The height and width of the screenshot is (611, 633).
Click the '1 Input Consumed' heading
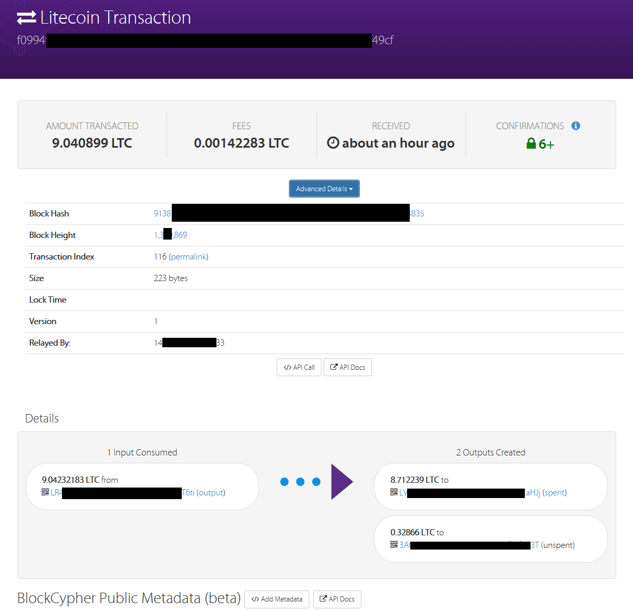[x=142, y=452]
